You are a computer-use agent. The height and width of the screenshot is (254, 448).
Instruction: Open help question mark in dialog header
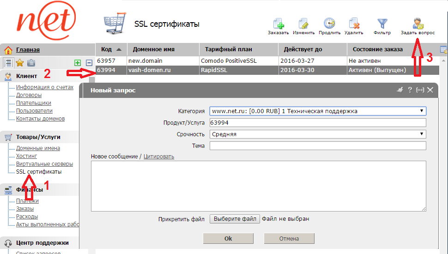pos(410,90)
